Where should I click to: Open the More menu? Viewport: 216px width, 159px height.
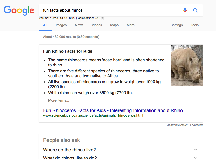(131, 25)
